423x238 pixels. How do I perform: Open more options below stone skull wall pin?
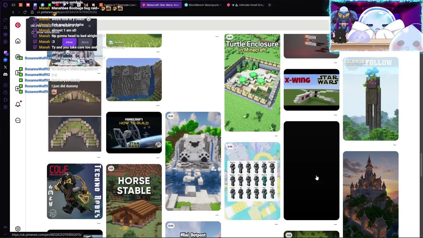(x=158, y=105)
